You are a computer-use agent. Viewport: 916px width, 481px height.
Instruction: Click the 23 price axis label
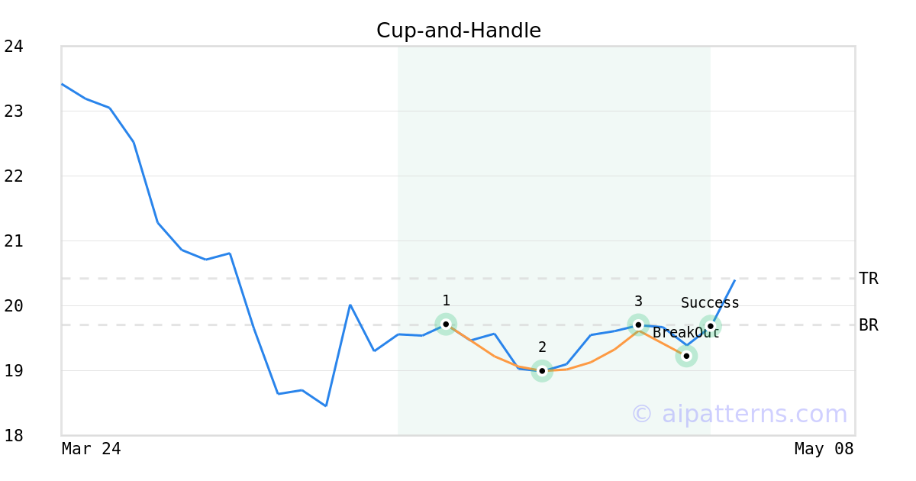click(x=14, y=111)
